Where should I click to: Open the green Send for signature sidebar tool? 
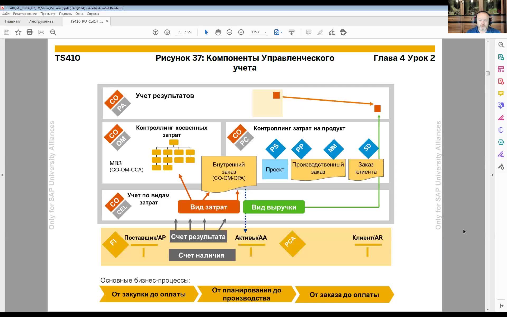(501, 142)
